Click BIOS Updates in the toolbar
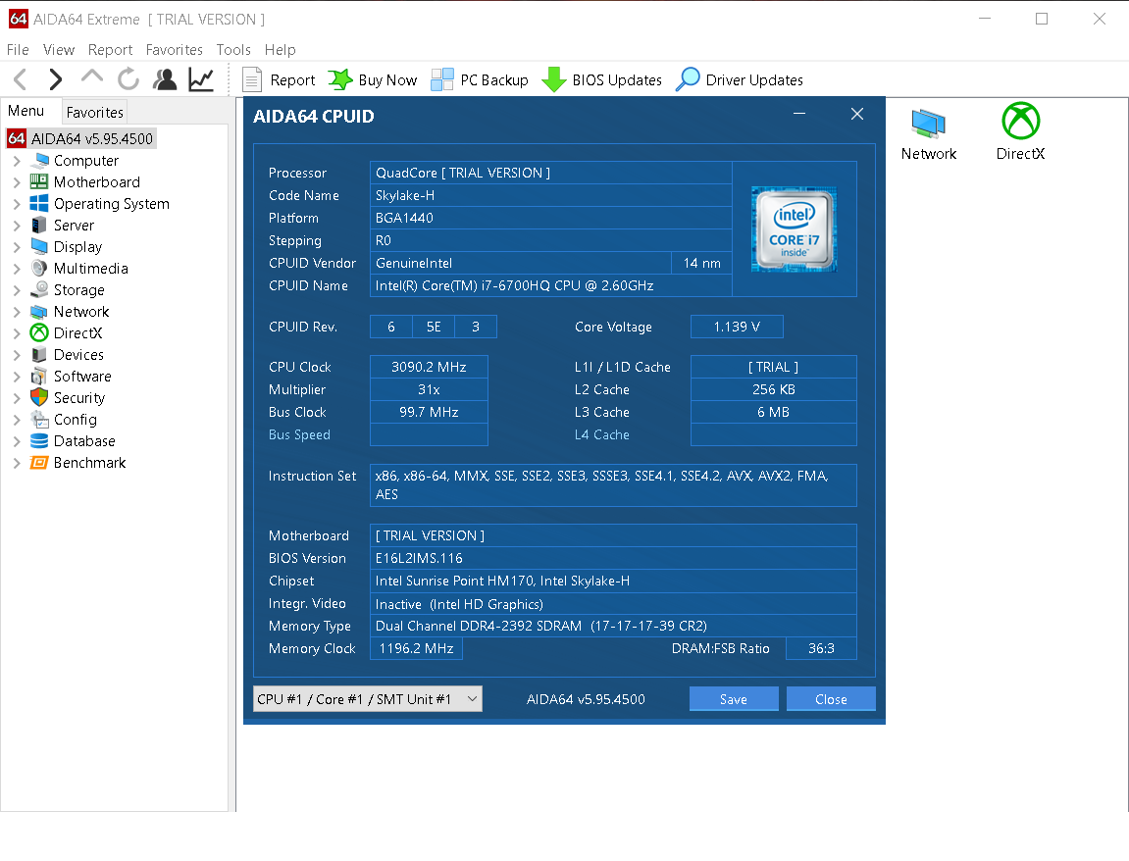 tap(602, 79)
